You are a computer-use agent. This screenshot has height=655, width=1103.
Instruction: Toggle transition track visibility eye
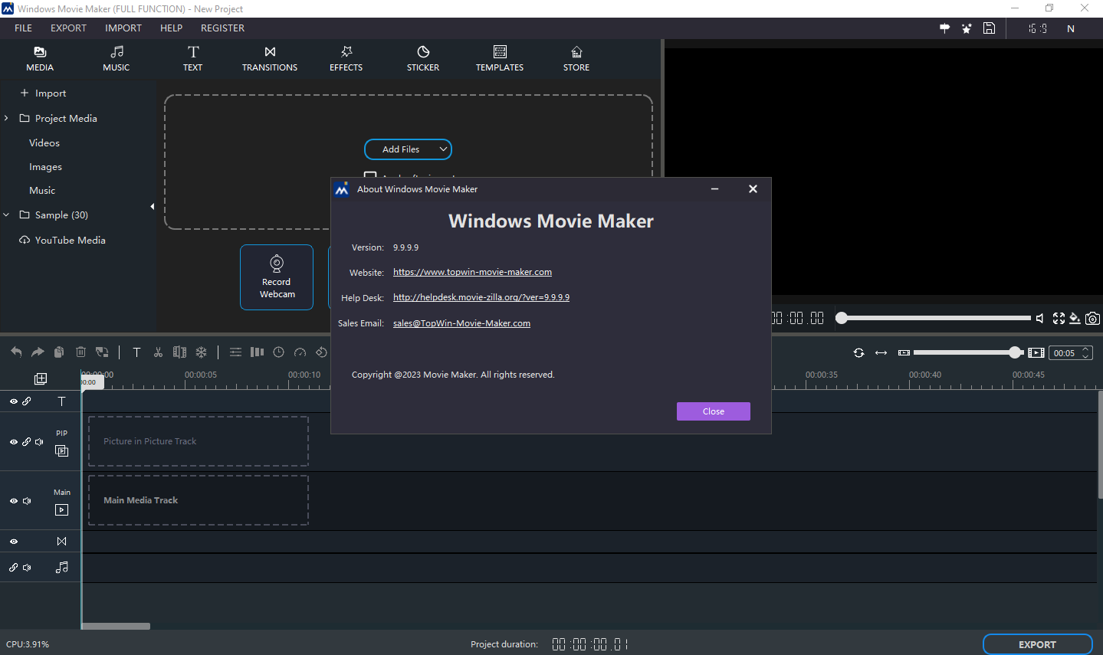coord(14,542)
